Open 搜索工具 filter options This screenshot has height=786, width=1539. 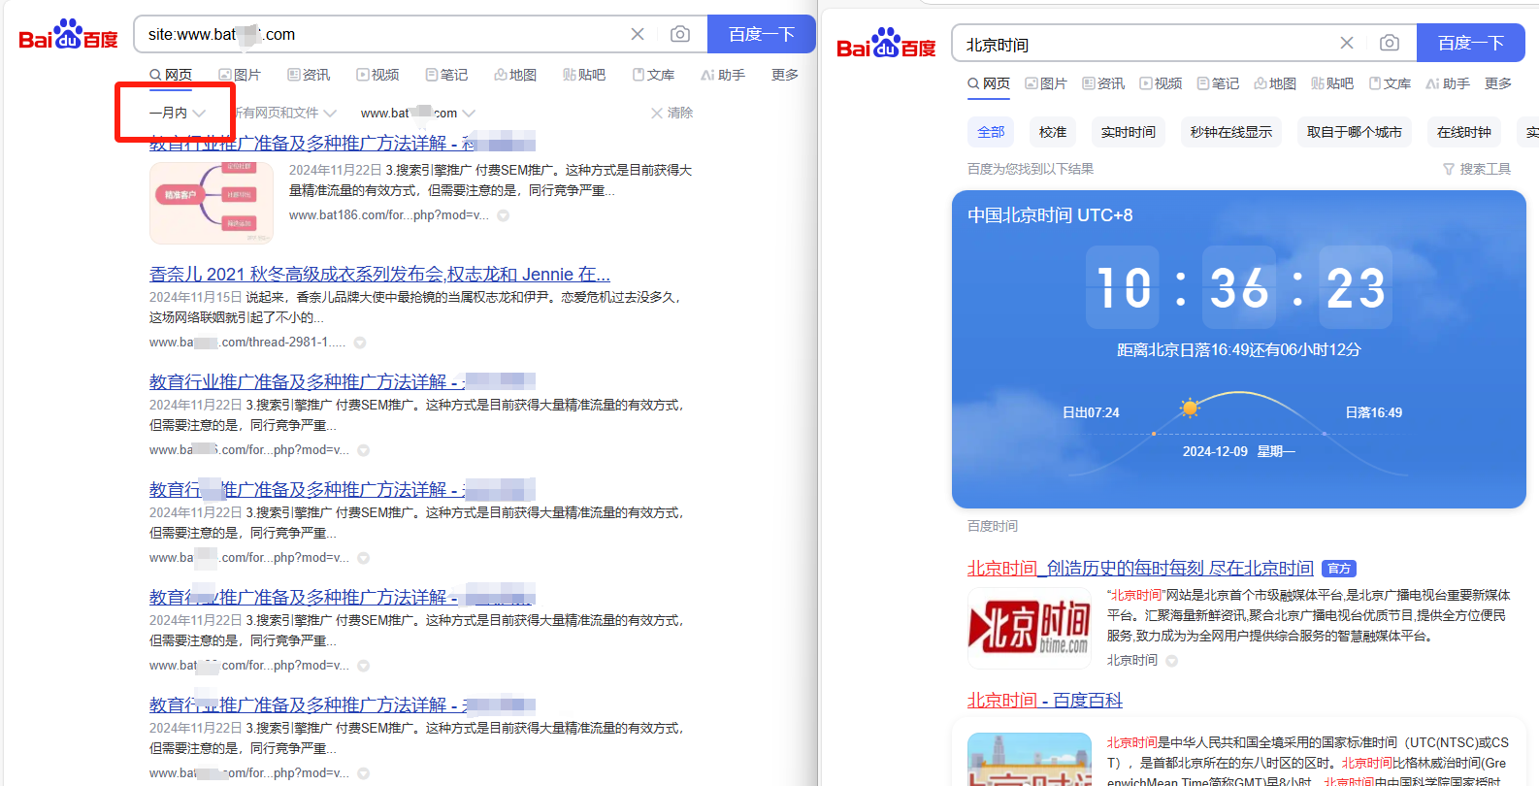1477,169
